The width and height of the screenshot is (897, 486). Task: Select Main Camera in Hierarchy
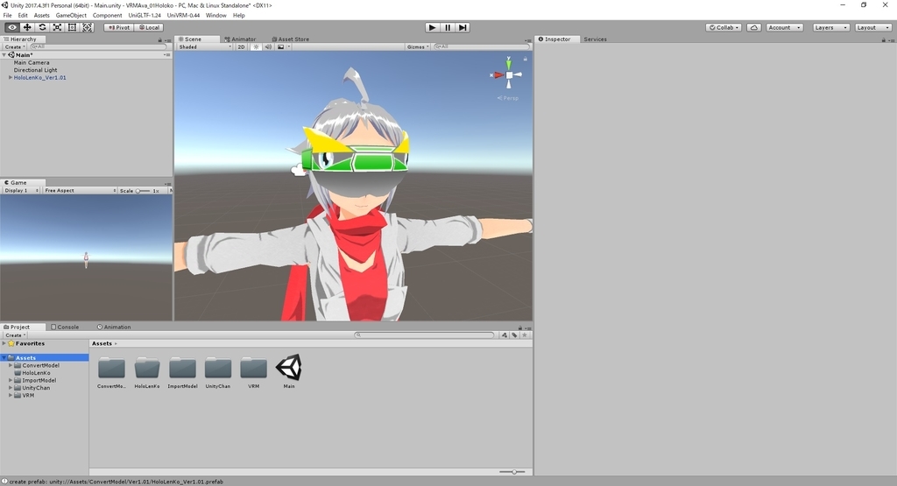pyautogui.click(x=32, y=63)
